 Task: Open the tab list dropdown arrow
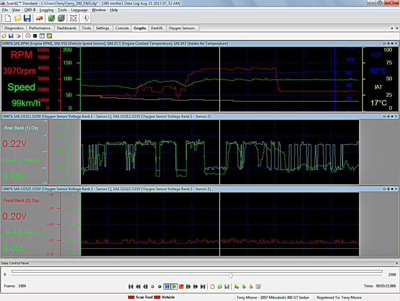click(392, 28)
